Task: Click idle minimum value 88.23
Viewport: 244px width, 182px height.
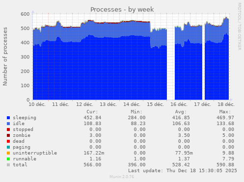Action: [x=138, y=124]
